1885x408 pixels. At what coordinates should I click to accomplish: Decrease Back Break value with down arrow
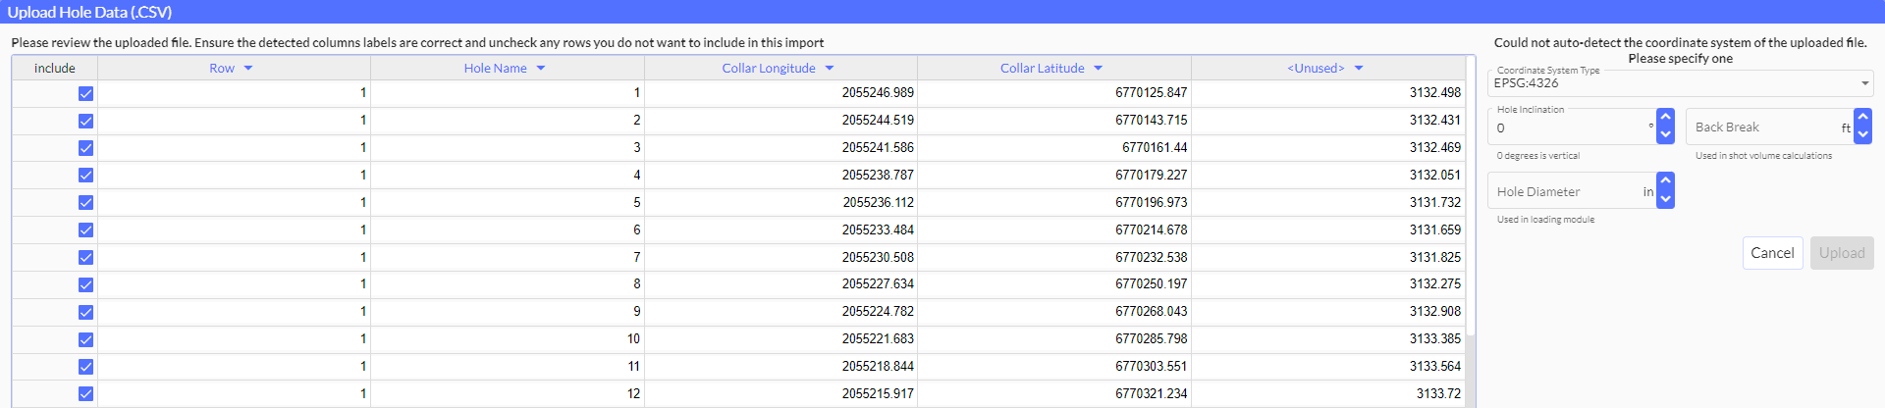[1862, 134]
